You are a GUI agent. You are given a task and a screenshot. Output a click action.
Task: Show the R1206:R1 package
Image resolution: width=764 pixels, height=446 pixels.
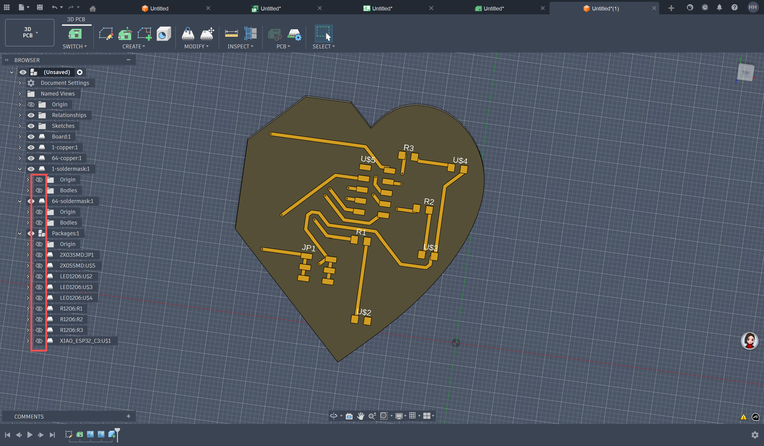tap(39, 309)
